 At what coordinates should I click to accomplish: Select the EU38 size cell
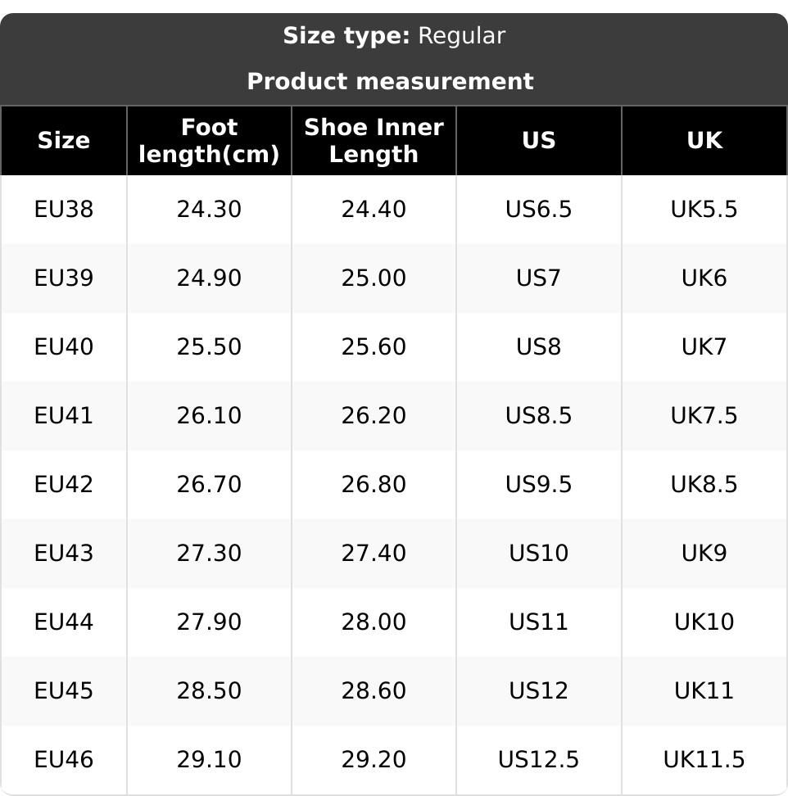pyautogui.click(x=64, y=210)
